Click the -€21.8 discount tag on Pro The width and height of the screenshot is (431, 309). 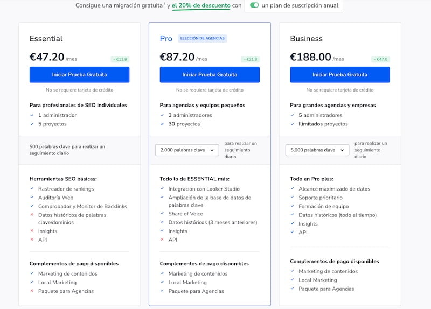pos(250,59)
